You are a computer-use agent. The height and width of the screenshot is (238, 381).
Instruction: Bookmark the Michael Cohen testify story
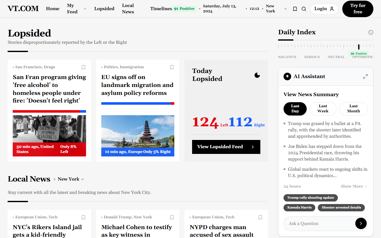coord(172,217)
